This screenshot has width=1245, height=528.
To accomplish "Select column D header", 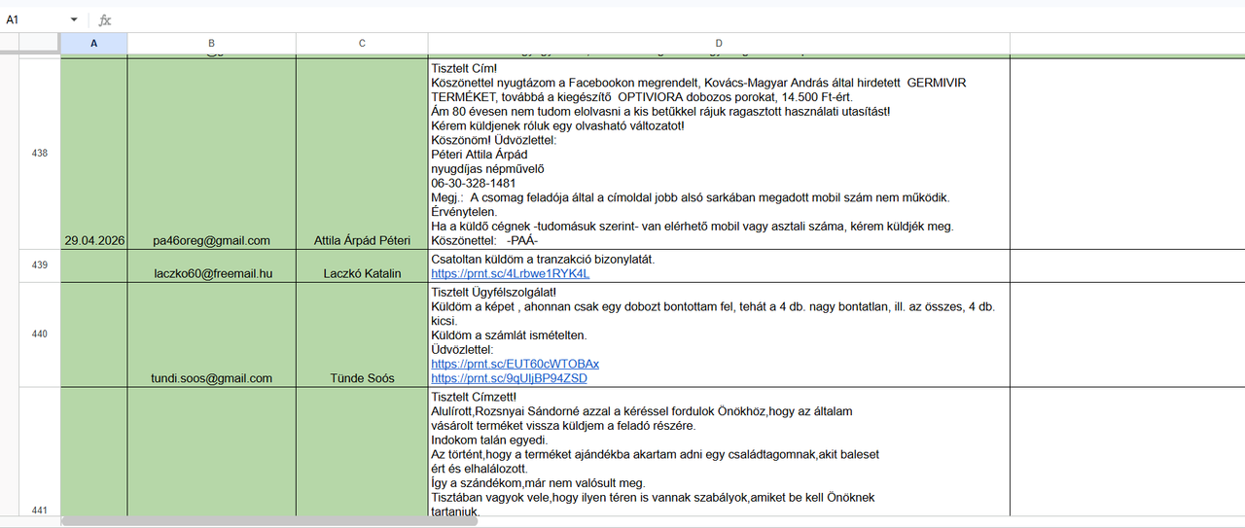I will click(x=719, y=43).
